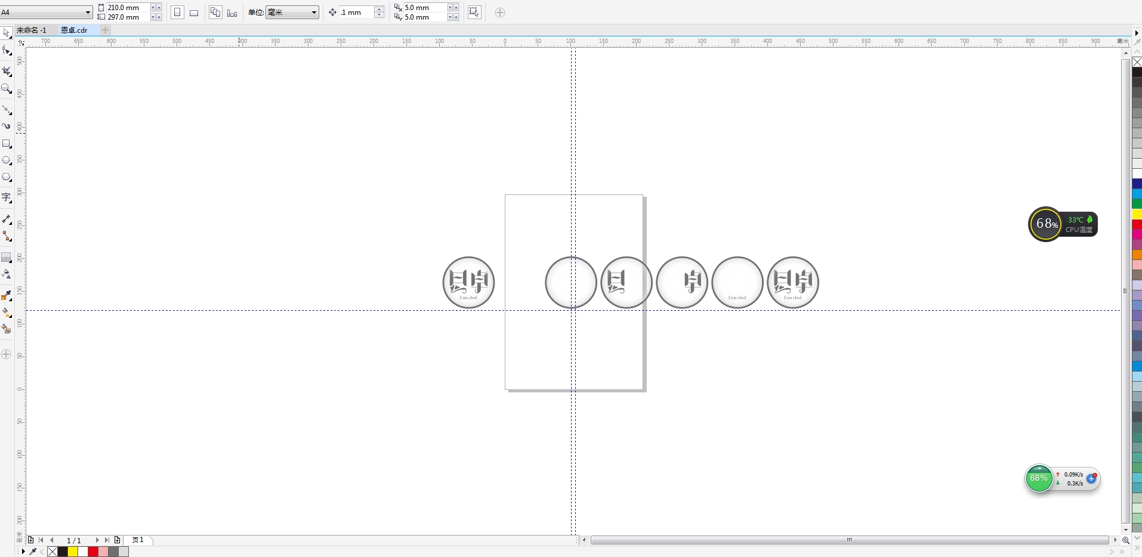Screen dimensions: 1142x557
Task: Open toolbox quick customize plus button
Action: coord(7,354)
